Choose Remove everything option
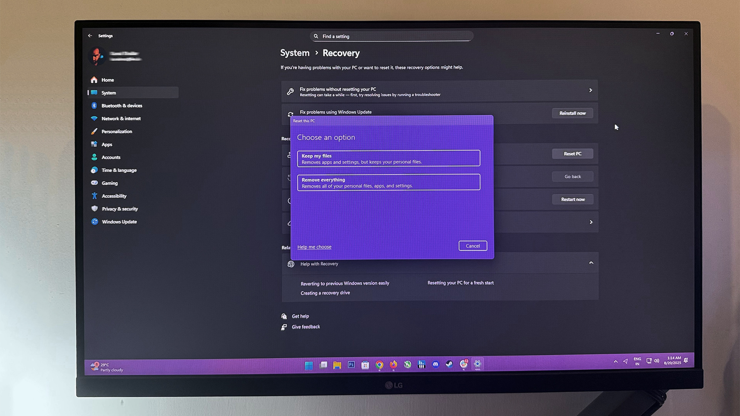 click(388, 182)
